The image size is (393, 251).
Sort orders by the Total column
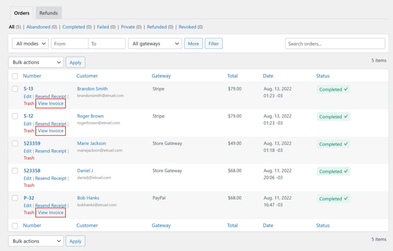click(x=232, y=76)
